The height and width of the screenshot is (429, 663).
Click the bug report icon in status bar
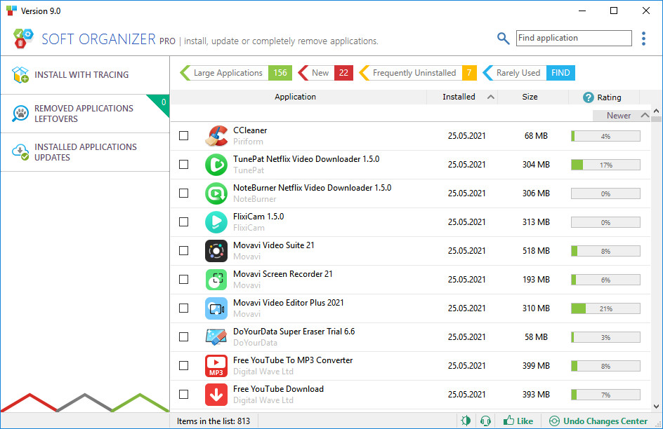coord(466,421)
